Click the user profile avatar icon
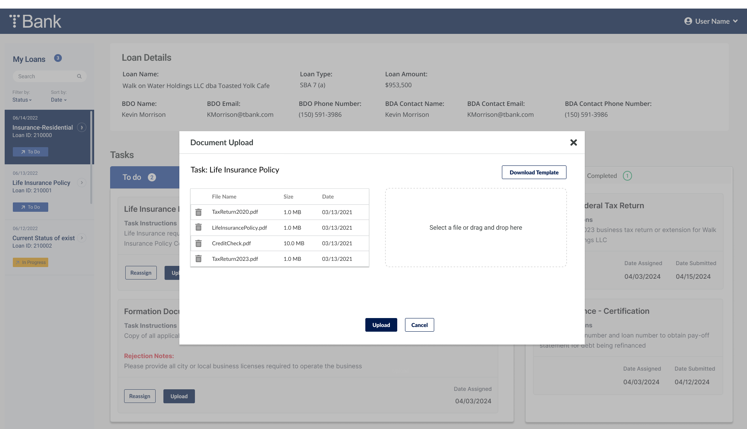747x429 pixels. coord(688,21)
